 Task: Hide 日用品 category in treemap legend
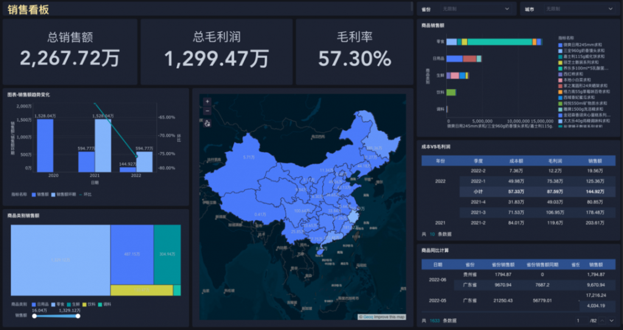(x=34, y=304)
